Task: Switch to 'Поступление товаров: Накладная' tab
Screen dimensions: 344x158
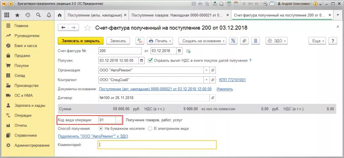Action: click(179, 15)
